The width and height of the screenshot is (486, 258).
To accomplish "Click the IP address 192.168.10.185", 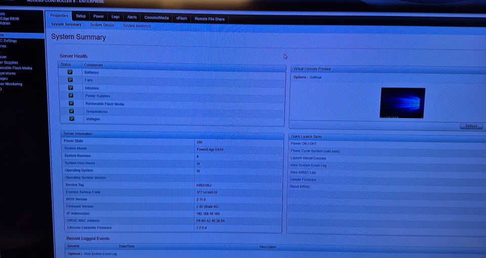I will 208,214.
